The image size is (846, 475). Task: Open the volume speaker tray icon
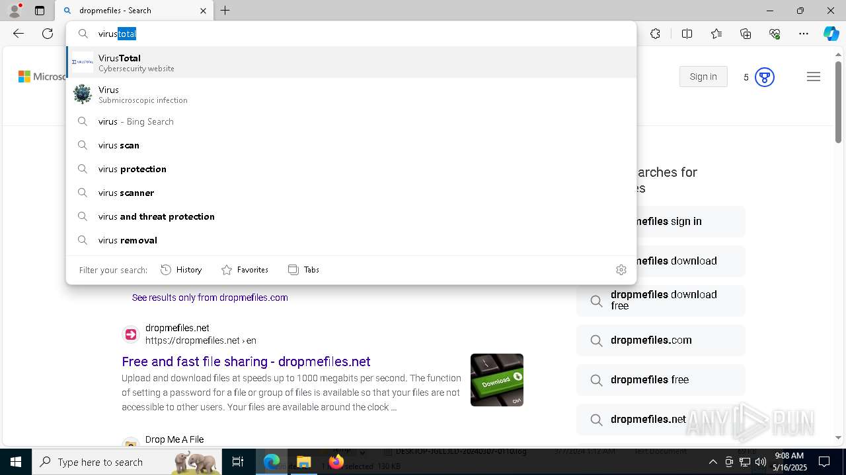761,462
